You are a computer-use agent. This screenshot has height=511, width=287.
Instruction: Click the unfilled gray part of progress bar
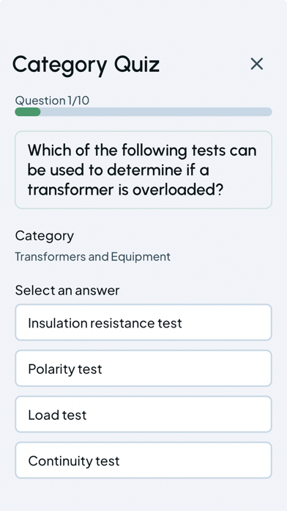pos(156,112)
